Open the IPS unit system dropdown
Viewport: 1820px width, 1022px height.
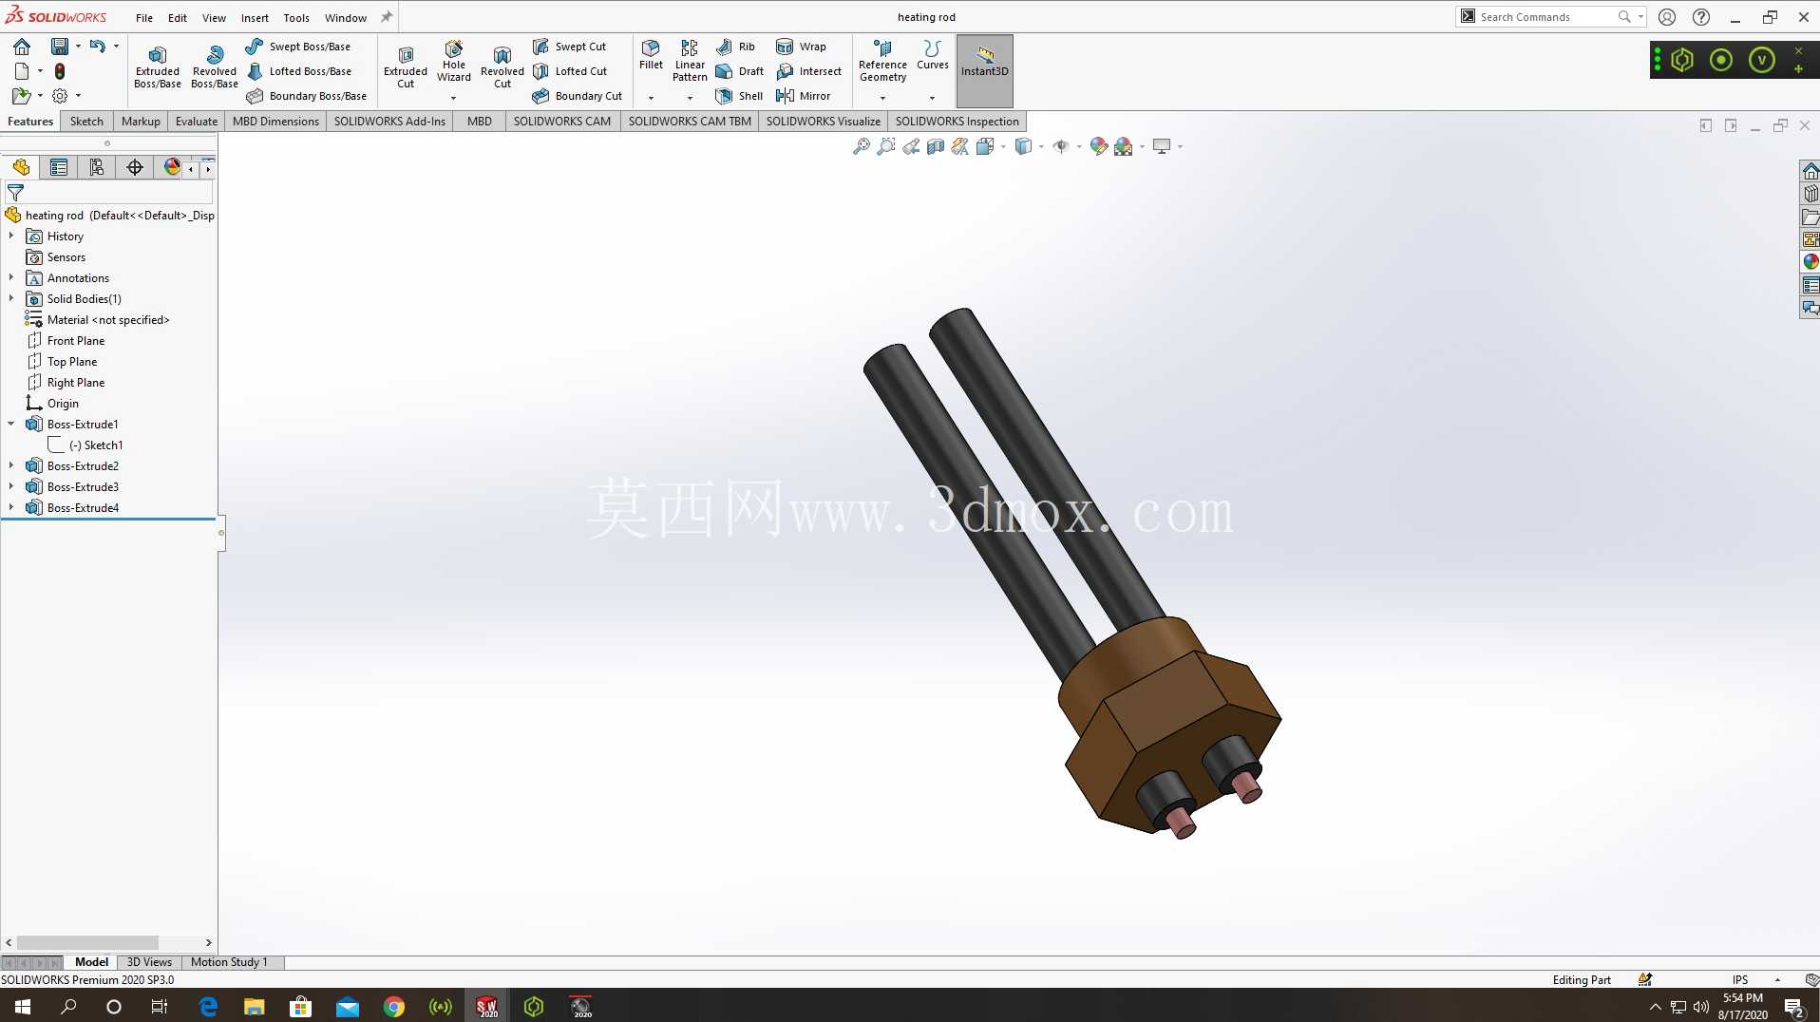point(1777,980)
